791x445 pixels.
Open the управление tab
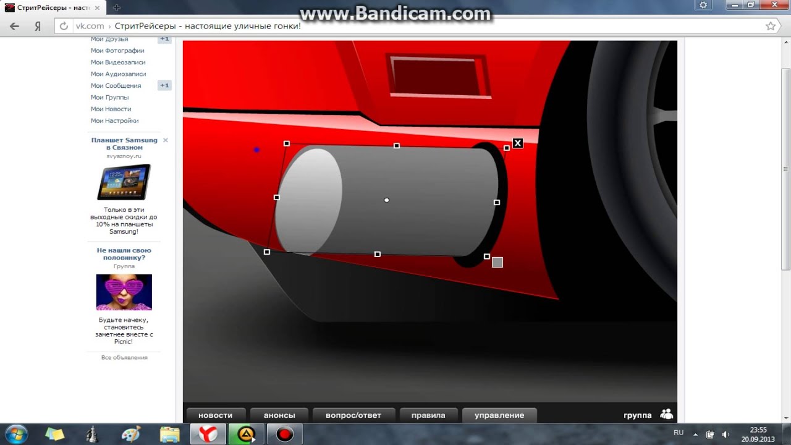pyautogui.click(x=499, y=415)
